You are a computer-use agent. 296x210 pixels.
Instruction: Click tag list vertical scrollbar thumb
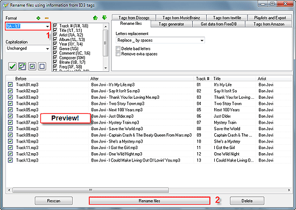(105, 43)
